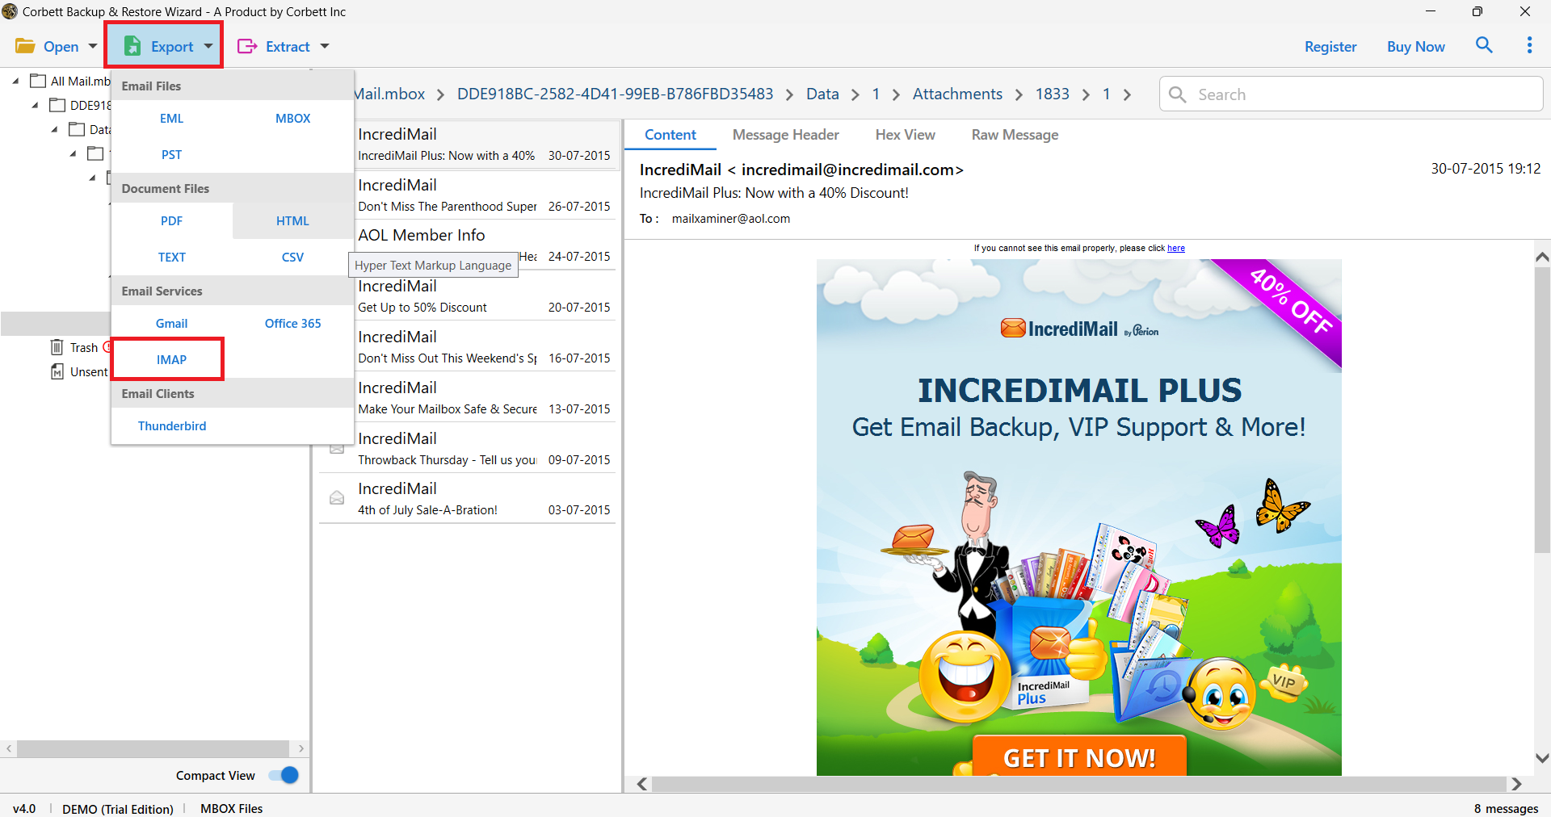Choose Thunderbird under Email Clients

click(x=172, y=425)
